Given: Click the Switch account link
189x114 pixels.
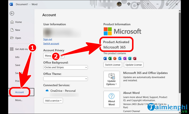Looking at the screenshot, I should coord(51,43).
